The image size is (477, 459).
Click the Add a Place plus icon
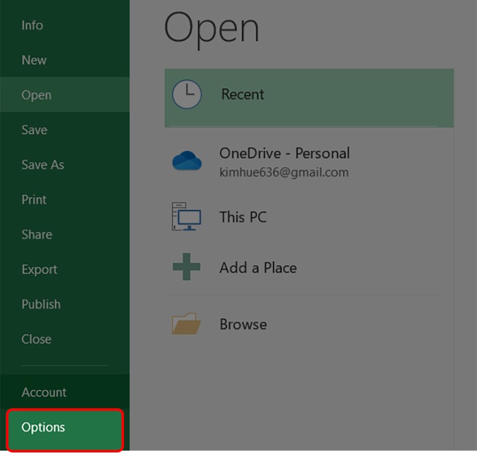187,267
